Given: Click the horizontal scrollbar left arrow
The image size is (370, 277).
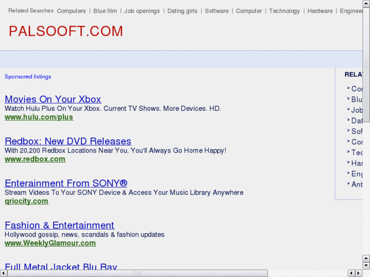Looking at the screenshot, I should coord(3,273).
